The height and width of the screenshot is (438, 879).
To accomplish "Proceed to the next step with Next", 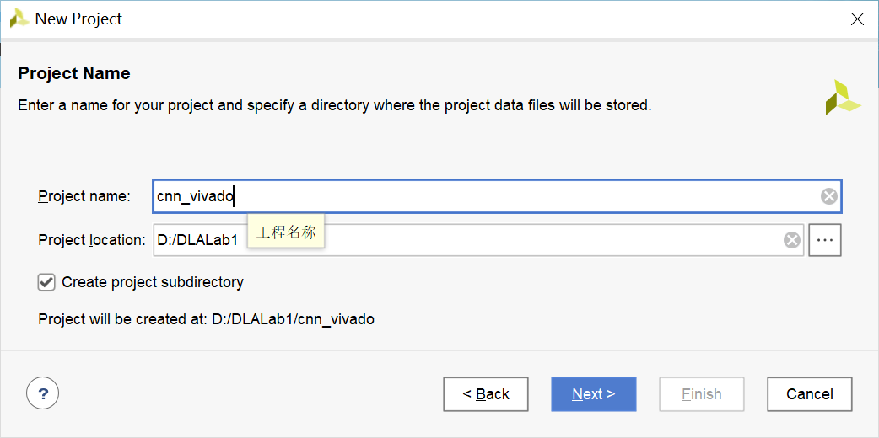I will point(593,394).
